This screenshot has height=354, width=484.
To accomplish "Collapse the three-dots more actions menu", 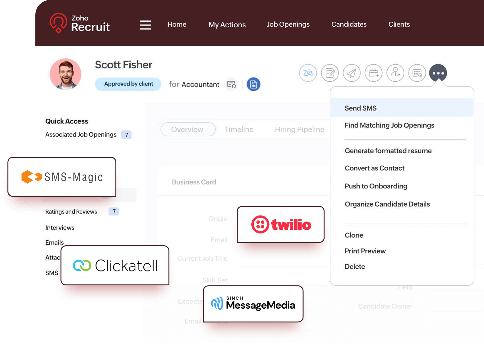I will (x=438, y=73).
